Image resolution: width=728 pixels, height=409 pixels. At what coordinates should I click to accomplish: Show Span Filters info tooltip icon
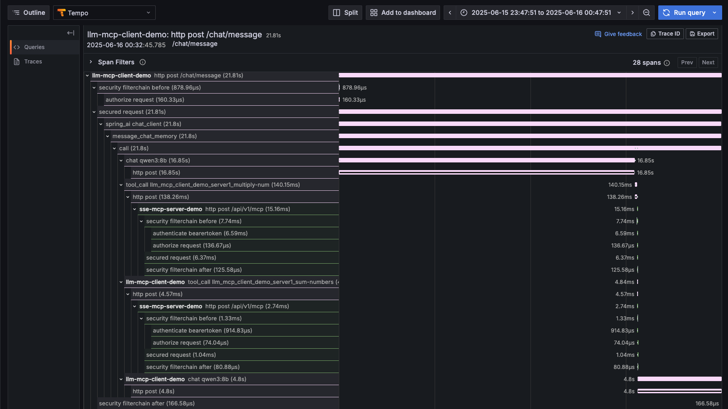click(x=143, y=62)
